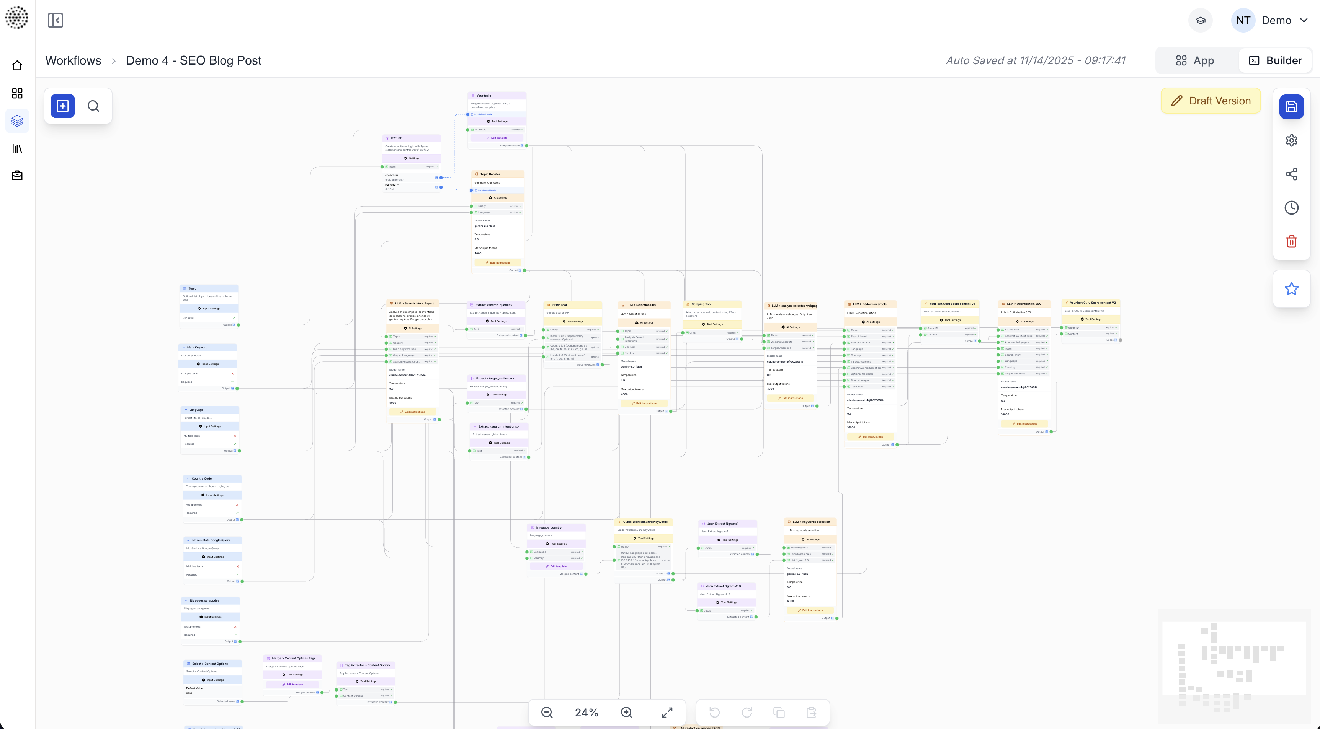Open the node search magnifier
Viewport: 1320px width, 729px height.
(93, 106)
